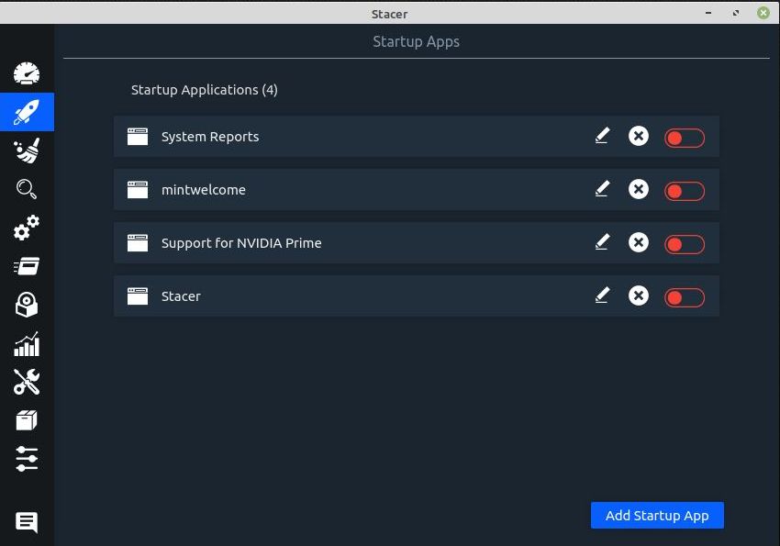Open the Processes icon in sidebar
Image resolution: width=780 pixels, height=546 pixels.
coord(27,266)
